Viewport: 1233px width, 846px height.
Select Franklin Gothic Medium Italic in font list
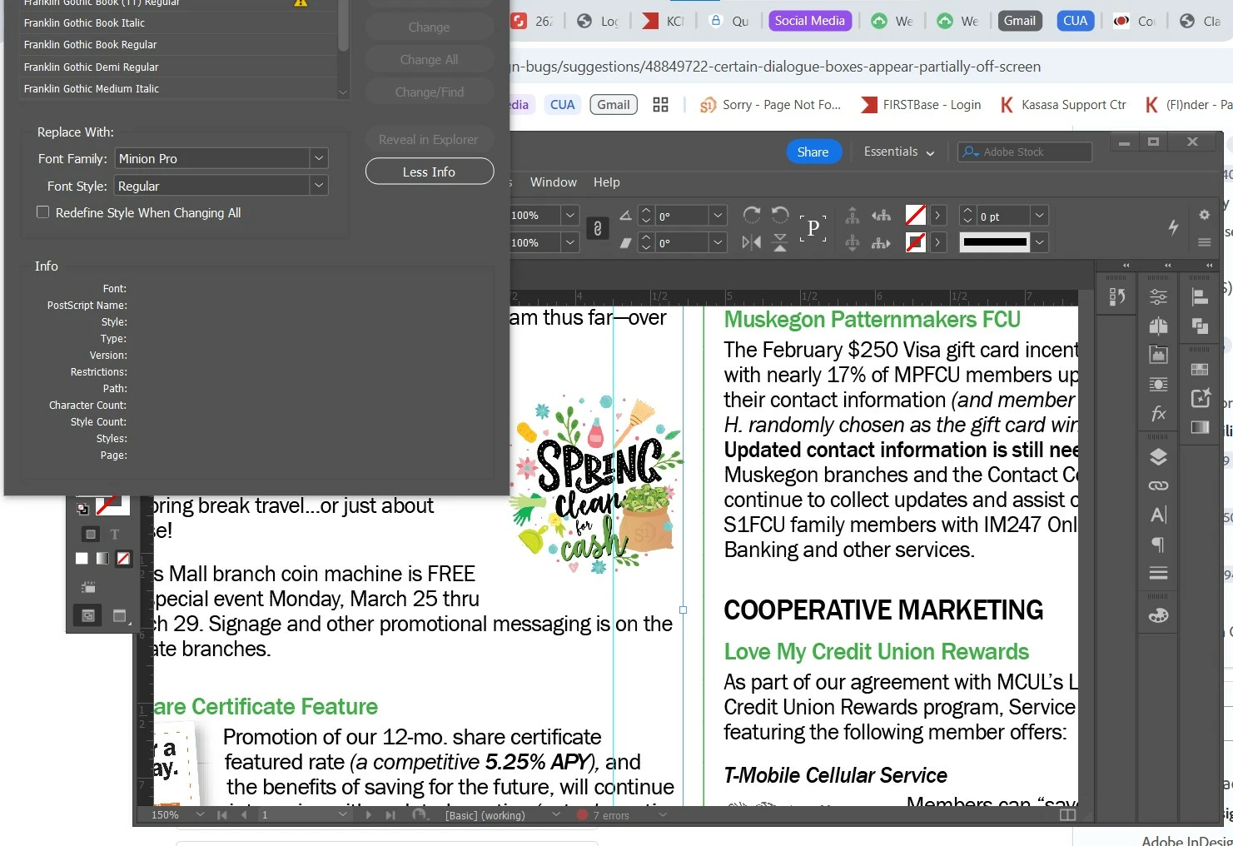[178, 88]
